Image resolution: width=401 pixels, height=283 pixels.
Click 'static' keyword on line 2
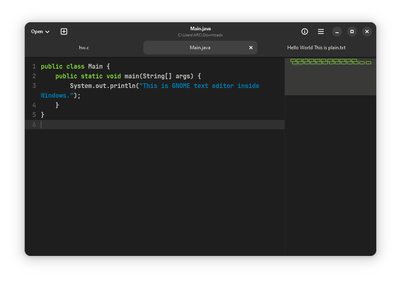(91, 76)
